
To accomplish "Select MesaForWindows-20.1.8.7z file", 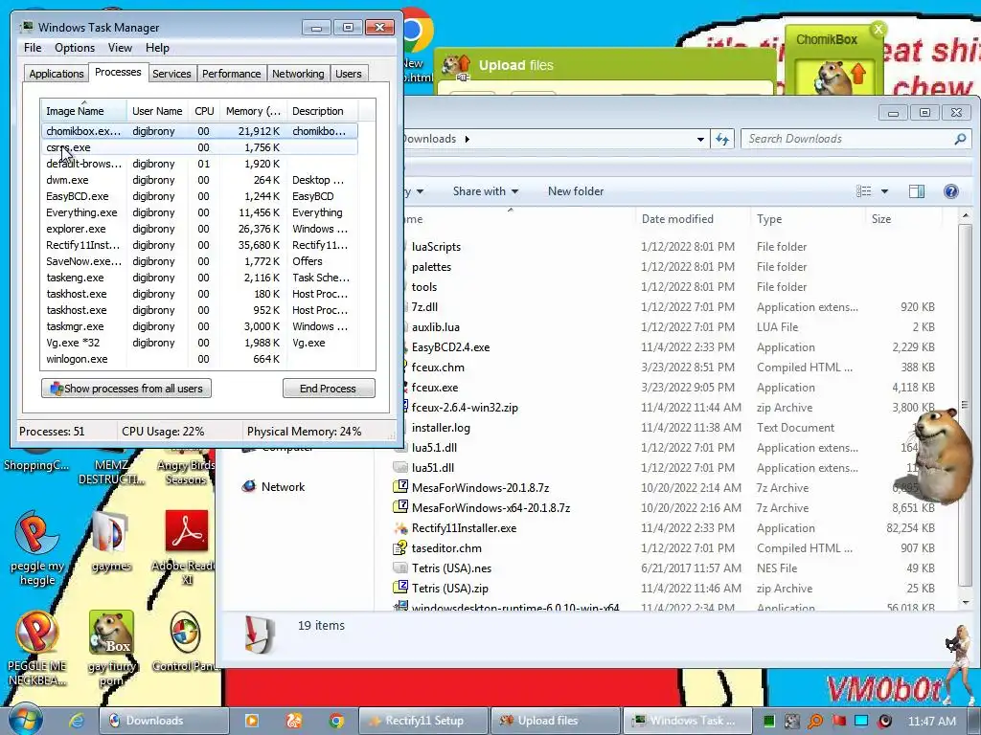I will tap(481, 487).
